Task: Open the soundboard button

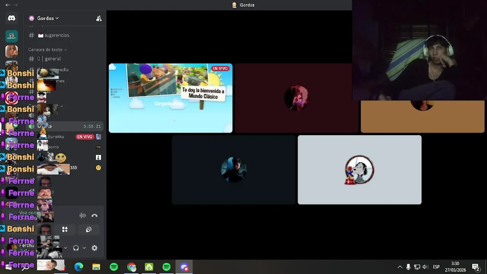Action: (x=89, y=229)
